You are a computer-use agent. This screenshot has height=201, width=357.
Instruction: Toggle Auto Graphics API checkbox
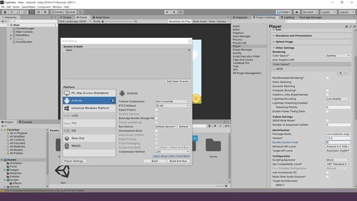327,60
